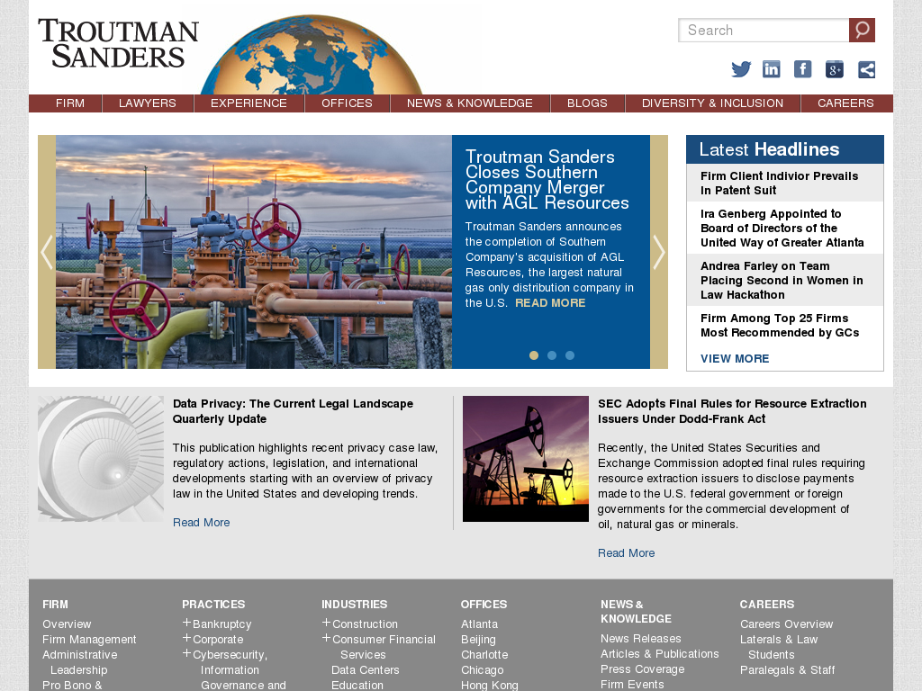Open the LAWYERS menu item
922x691 pixels.
148,103
